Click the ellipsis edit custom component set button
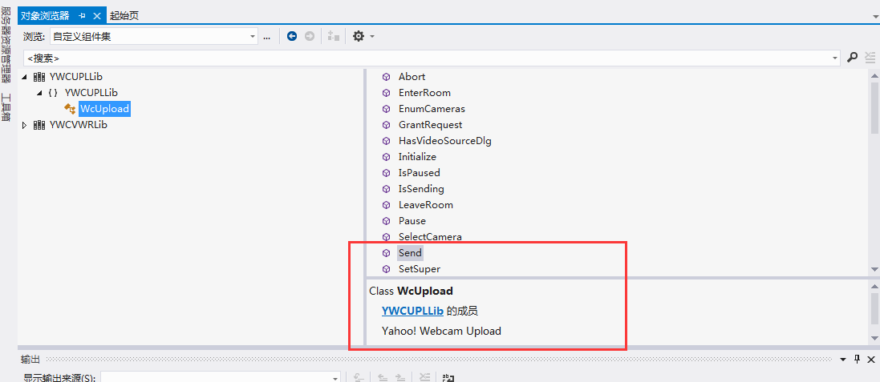 click(x=266, y=36)
